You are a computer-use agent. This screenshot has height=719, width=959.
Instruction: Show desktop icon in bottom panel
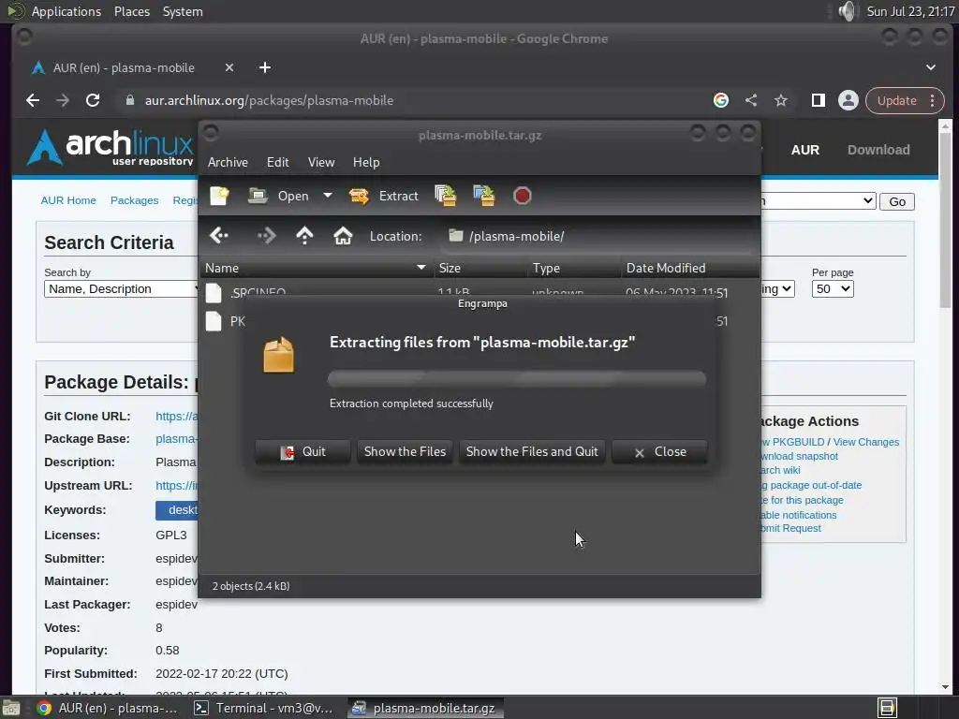click(x=11, y=708)
